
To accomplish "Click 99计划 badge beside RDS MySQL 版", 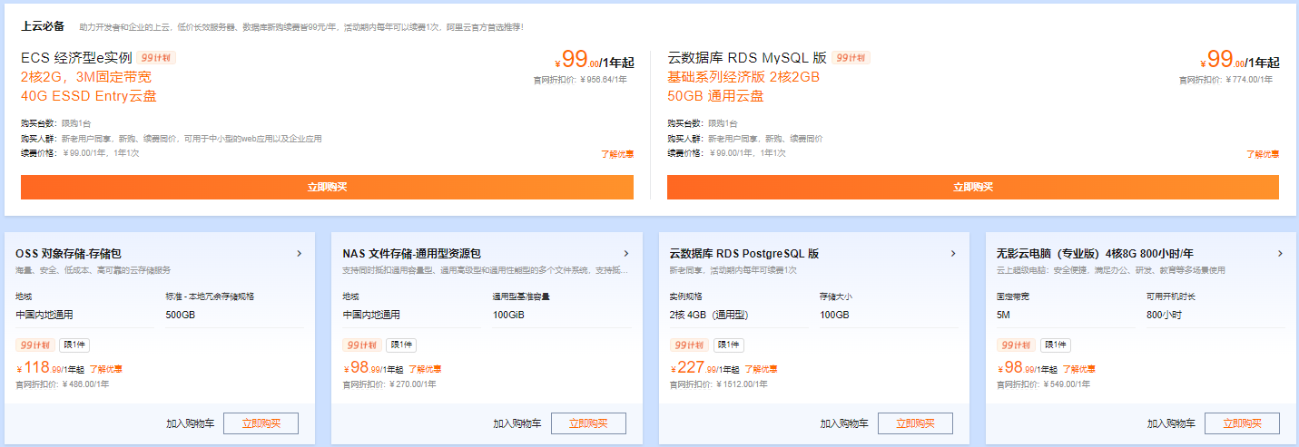I will 851,58.
